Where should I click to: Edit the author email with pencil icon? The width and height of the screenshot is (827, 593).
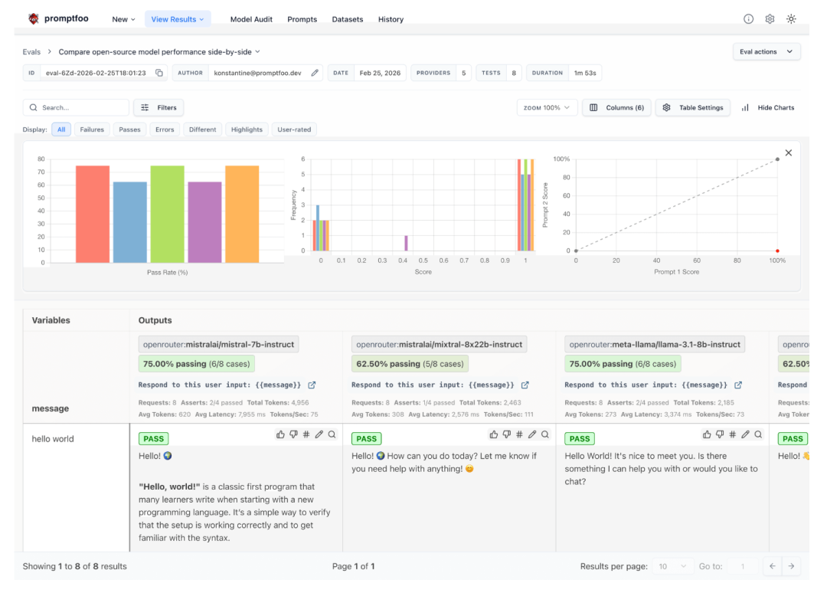[x=315, y=73]
